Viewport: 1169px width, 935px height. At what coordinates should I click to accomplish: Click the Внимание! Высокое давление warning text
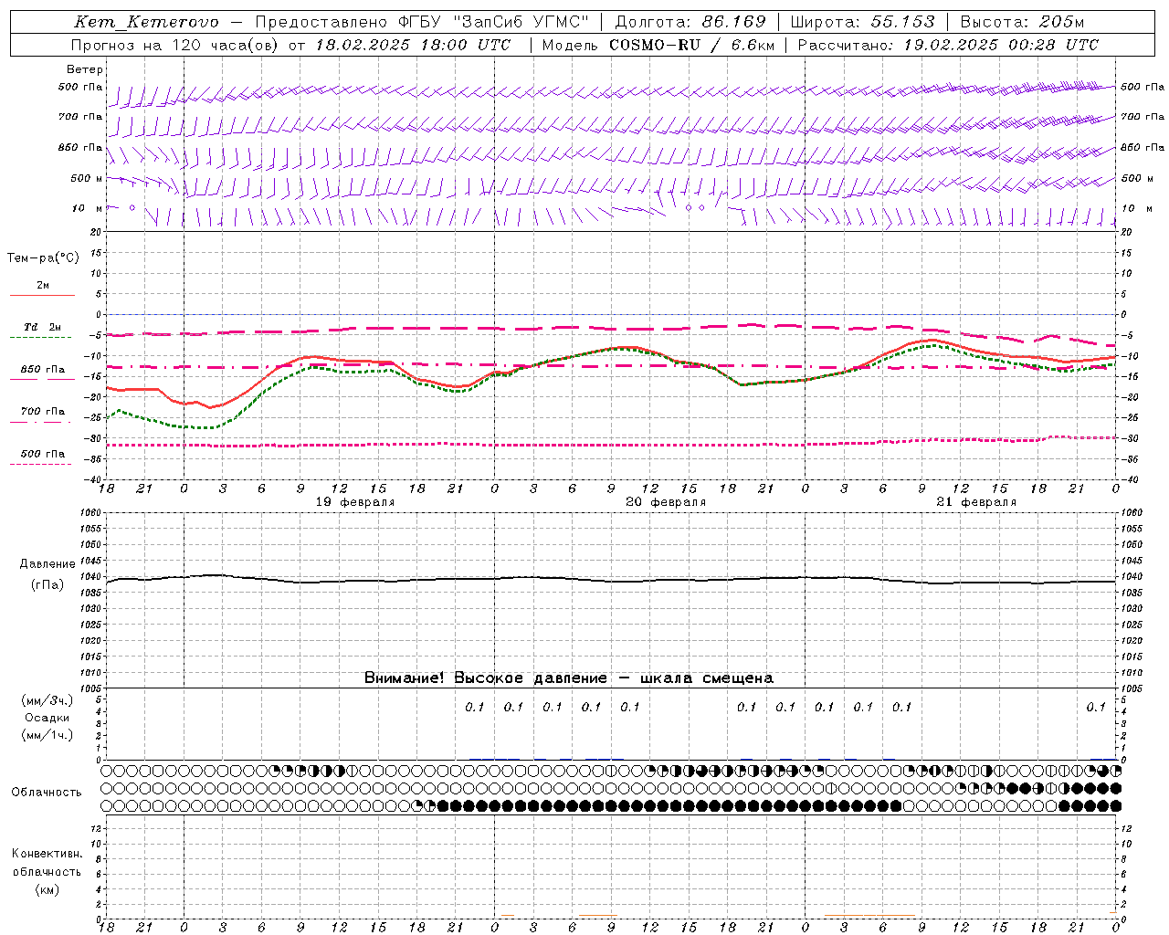point(569,678)
